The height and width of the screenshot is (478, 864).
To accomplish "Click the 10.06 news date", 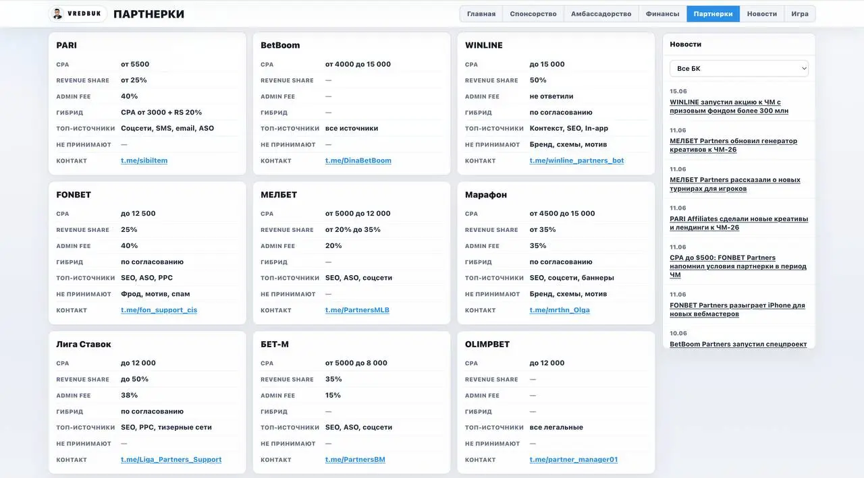I will coord(678,333).
